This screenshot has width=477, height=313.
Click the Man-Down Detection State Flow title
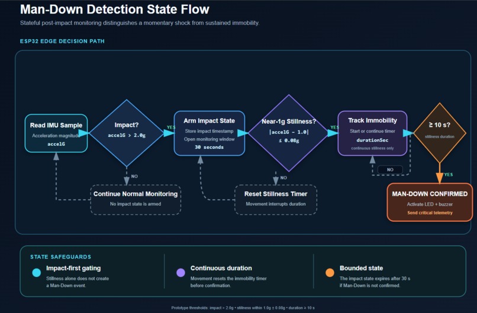click(x=115, y=9)
